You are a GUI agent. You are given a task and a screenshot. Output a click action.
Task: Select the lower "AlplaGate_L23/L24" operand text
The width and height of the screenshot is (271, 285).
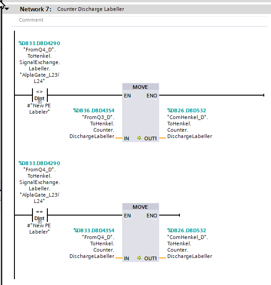coord(39,198)
